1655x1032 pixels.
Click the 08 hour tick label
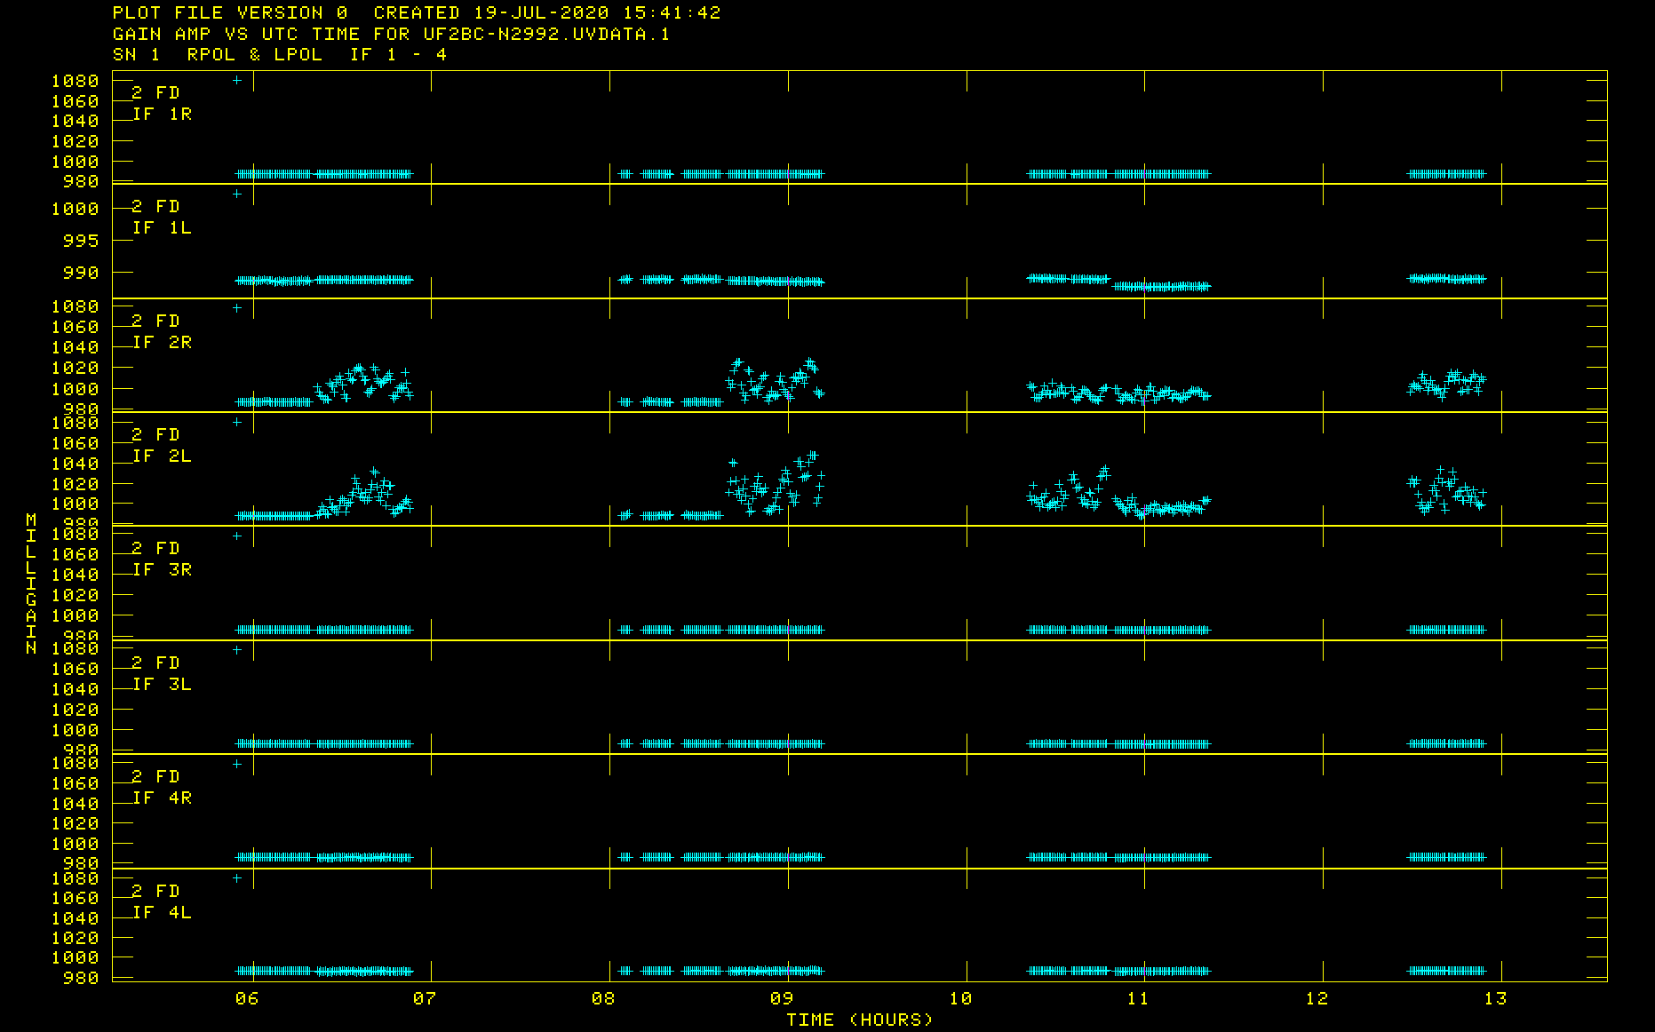coord(603,999)
